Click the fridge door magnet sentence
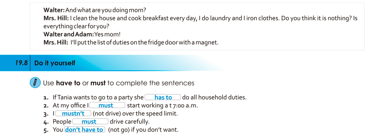 [x=131, y=42]
